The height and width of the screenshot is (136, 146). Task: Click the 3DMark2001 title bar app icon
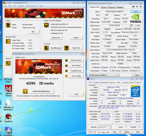(x=4, y=3)
